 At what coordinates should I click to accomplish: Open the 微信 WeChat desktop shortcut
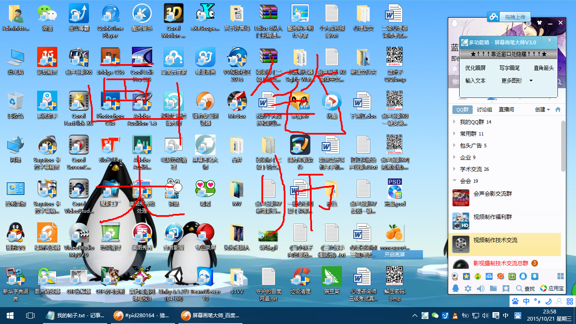click(47, 18)
